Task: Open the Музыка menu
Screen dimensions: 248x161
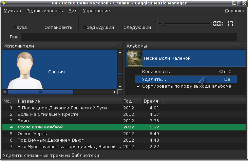Action: pyautogui.click(x=12, y=11)
